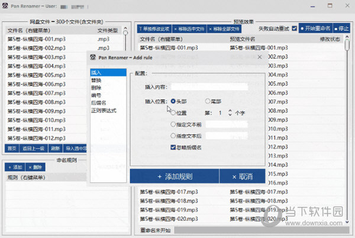Viewport: 355px width, 238px height.
Task: Select 第5卷-纵横四海-018.mp3 in preview file list
Action: [x=169, y=201]
